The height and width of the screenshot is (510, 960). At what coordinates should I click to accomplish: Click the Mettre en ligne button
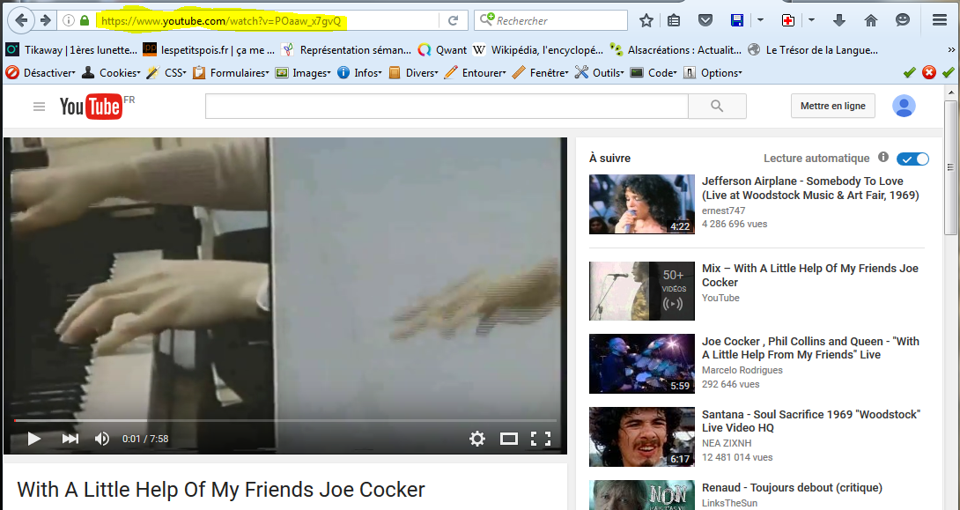click(x=832, y=107)
